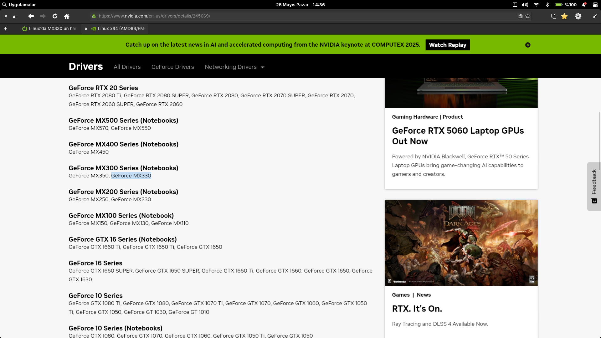Open the GeForce Drivers nav item
The height and width of the screenshot is (338, 601).
[x=172, y=67]
